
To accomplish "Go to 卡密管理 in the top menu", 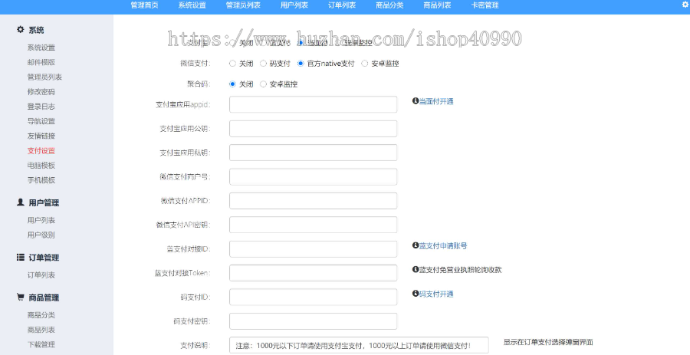I will click(x=485, y=5).
